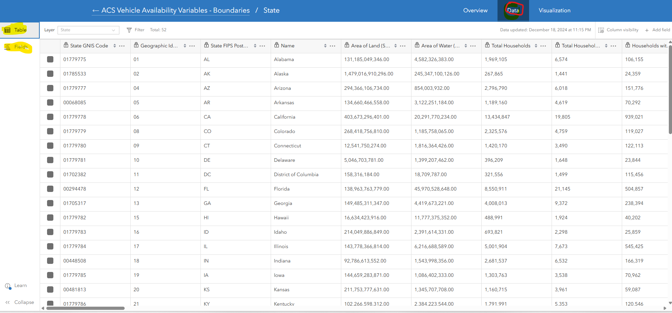The image size is (672, 313).
Task: Switch to the Overview tab
Action: pyautogui.click(x=475, y=11)
